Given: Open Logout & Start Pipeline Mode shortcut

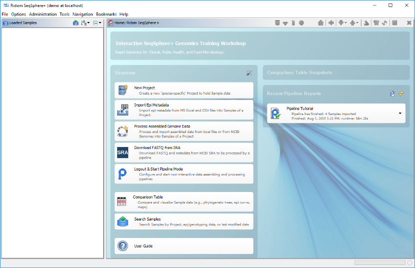Looking at the screenshot, I should click(x=184, y=174).
